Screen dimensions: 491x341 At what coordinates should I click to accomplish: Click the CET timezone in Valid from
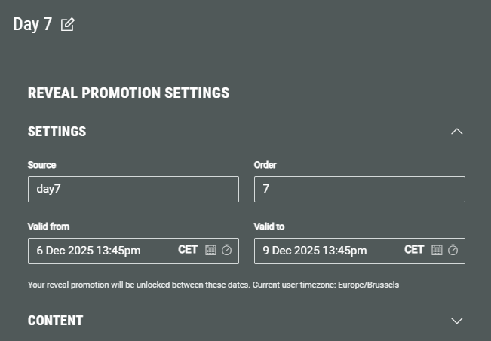coord(188,250)
